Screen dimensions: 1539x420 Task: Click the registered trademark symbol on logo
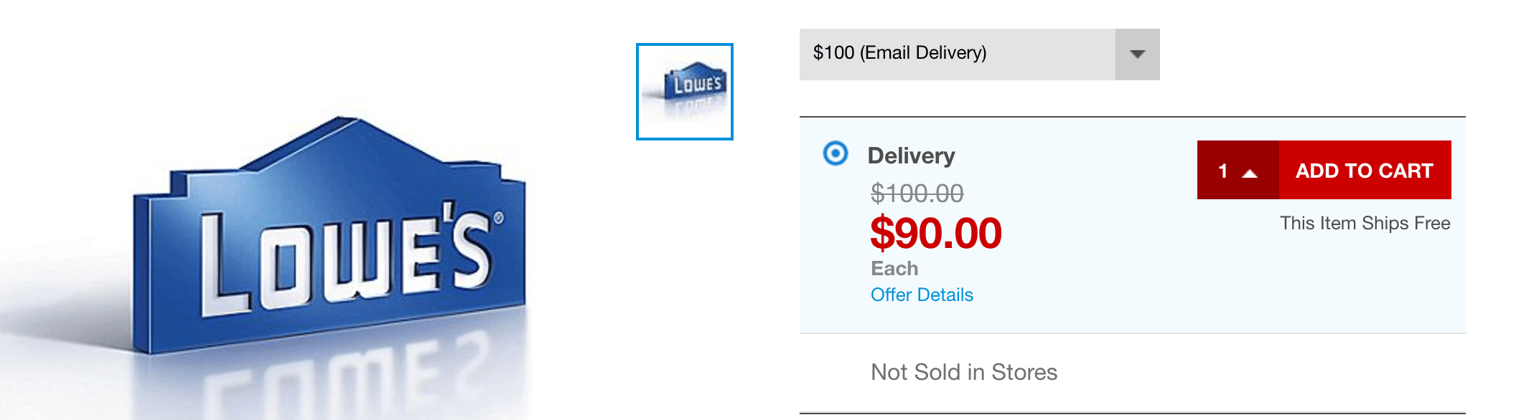[x=498, y=218]
